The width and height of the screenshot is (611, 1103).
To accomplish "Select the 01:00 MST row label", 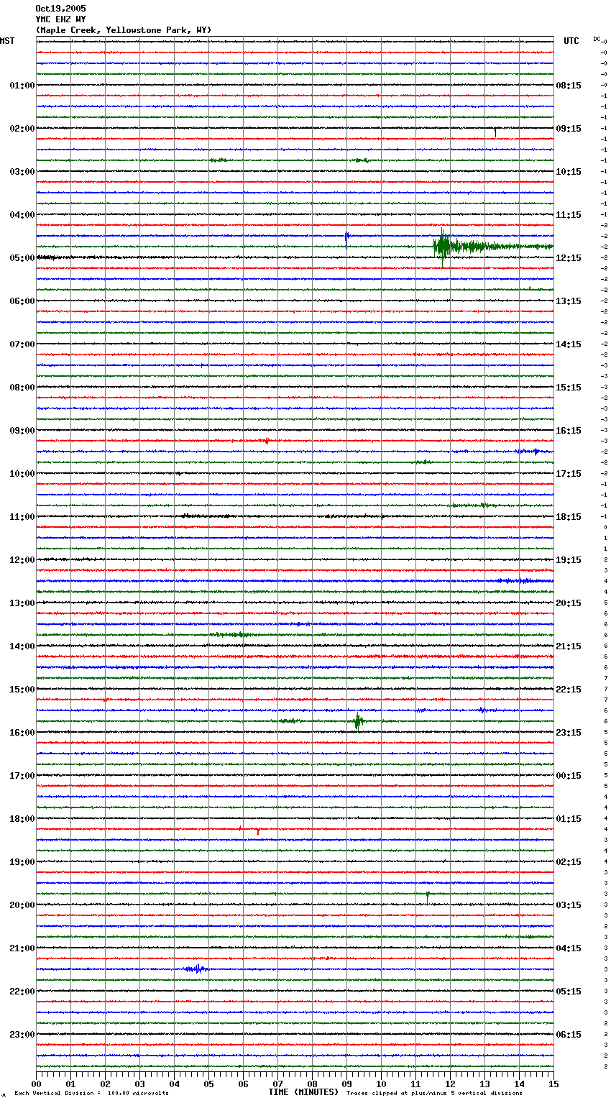I will tap(22, 86).
